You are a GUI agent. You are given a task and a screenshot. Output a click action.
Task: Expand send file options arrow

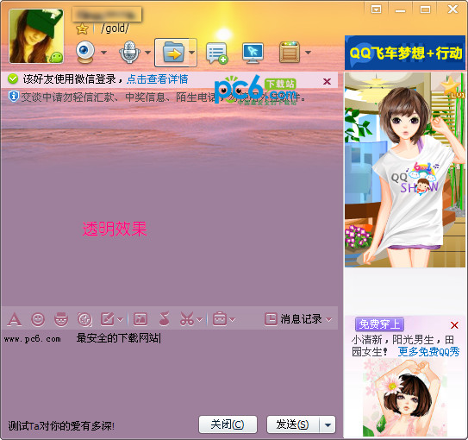click(192, 53)
